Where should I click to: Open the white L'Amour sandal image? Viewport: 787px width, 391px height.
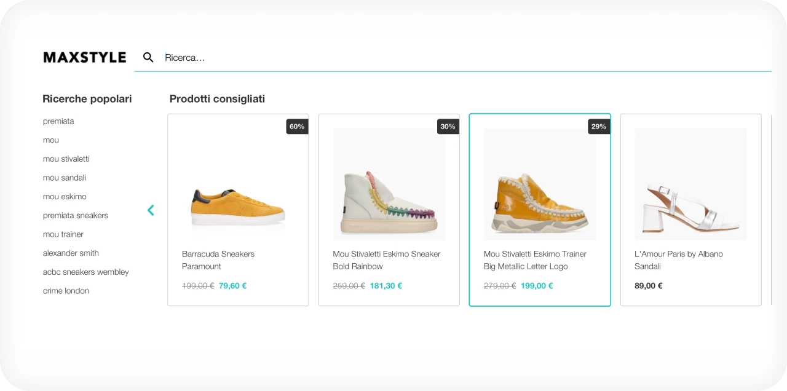[x=690, y=184]
